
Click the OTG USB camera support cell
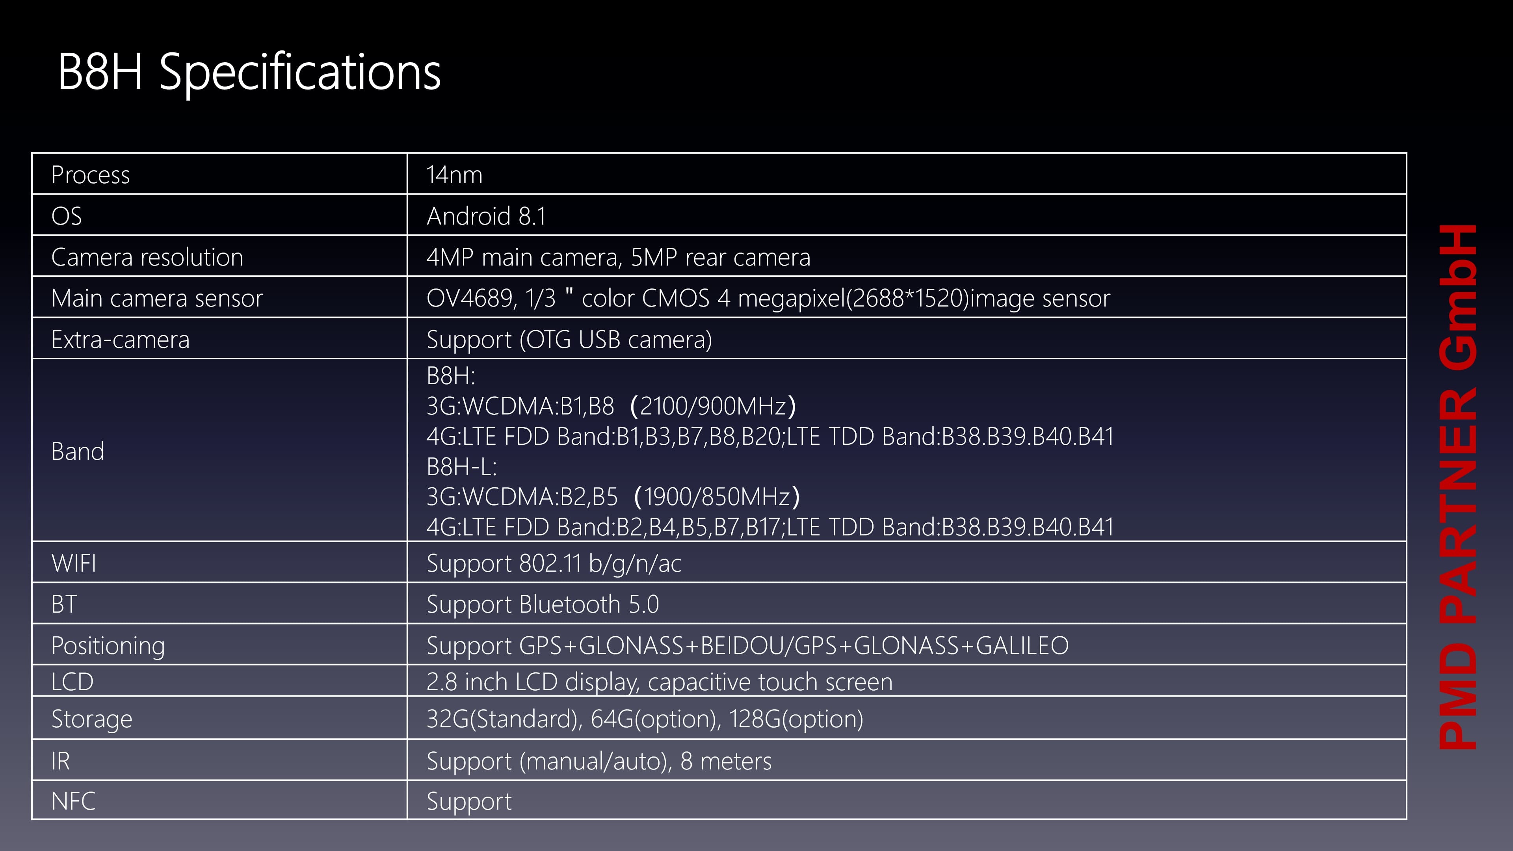click(906, 339)
